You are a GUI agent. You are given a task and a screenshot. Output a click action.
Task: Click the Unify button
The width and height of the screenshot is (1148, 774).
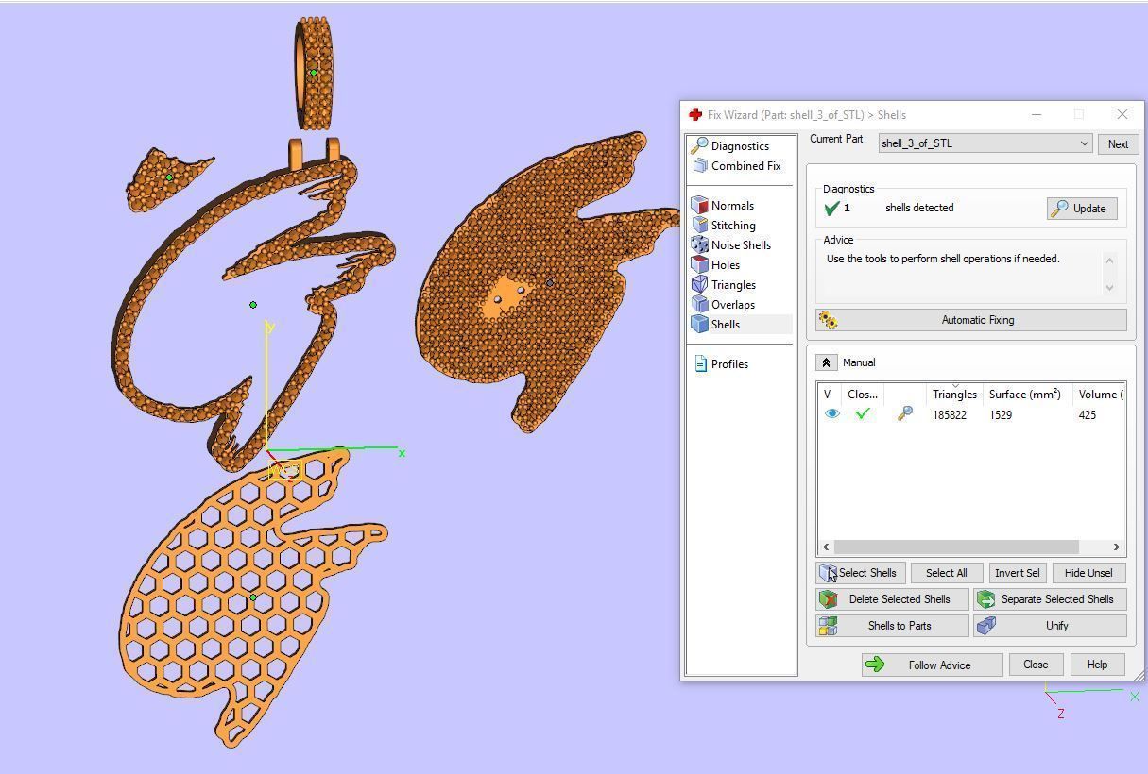click(x=1050, y=626)
